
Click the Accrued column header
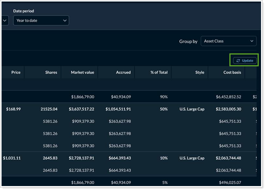coord(123,72)
